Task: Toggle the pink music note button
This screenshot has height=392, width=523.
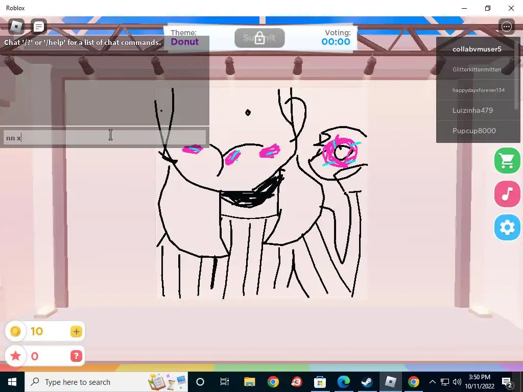Action: click(x=507, y=194)
